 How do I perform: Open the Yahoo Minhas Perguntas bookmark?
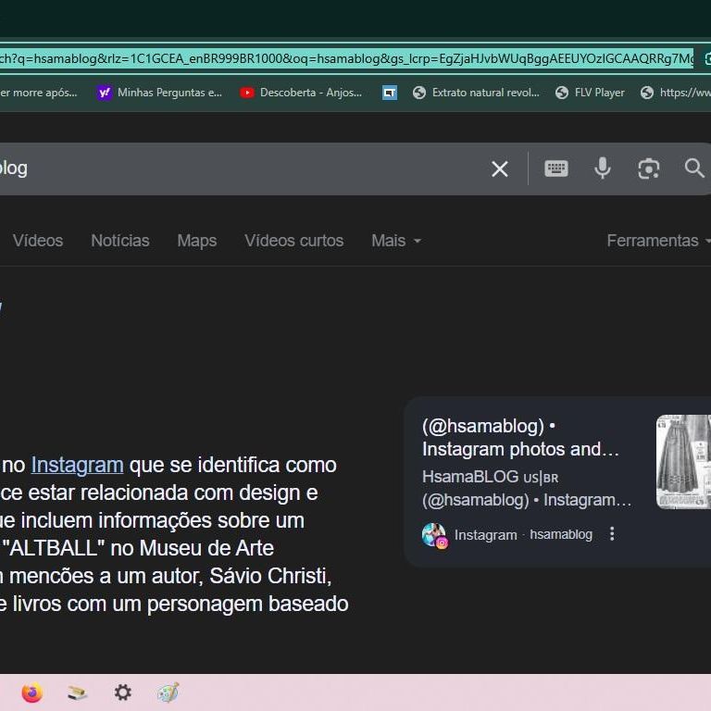[x=159, y=93]
